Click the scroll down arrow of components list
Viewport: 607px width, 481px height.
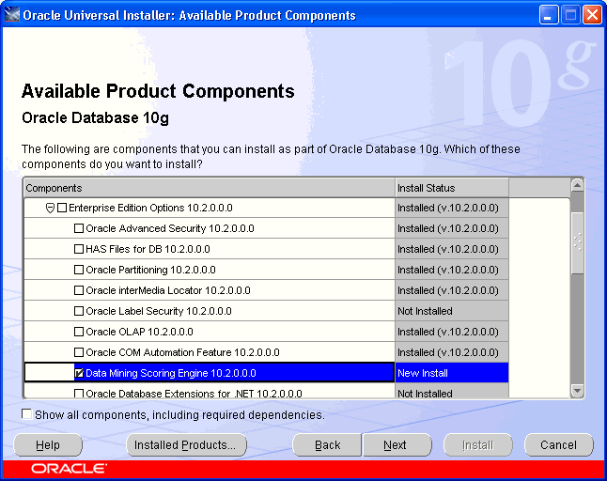coord(577,391)
